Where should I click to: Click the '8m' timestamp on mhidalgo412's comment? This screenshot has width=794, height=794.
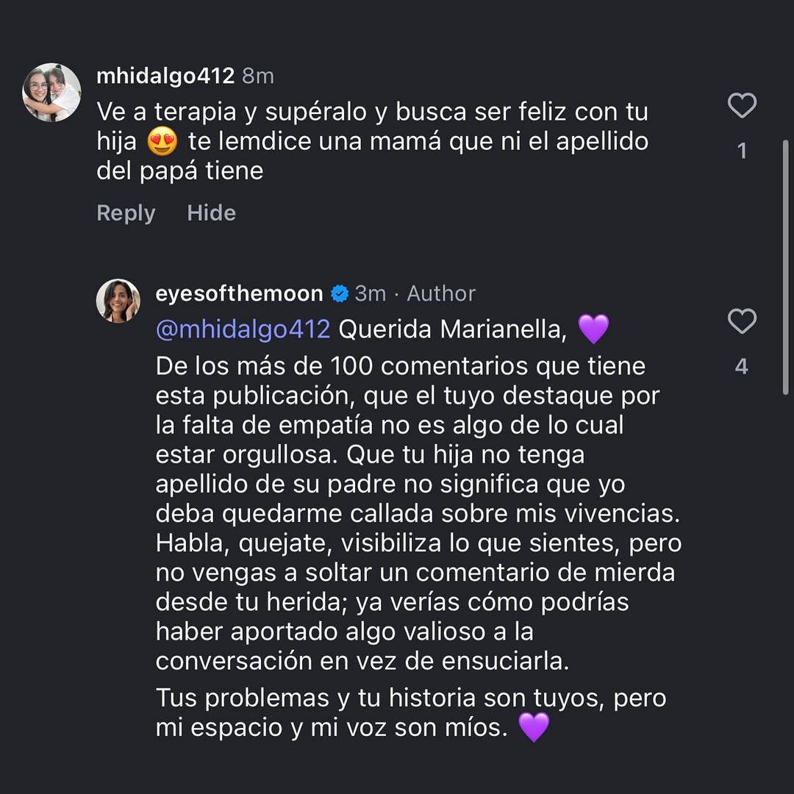click(x=258, y=76)
